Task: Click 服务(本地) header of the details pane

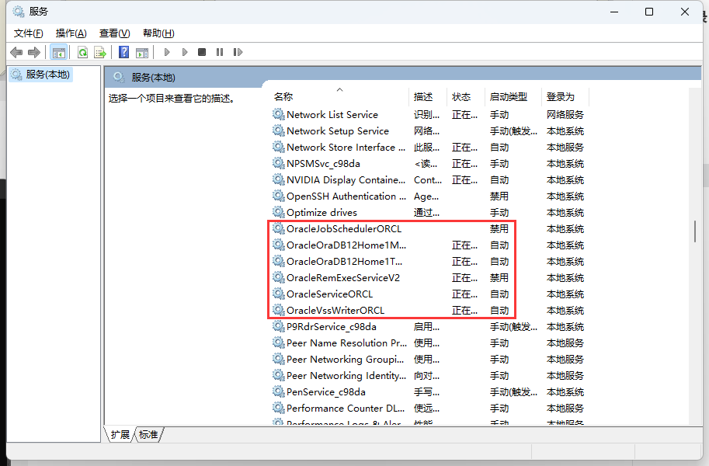Action: coord(153,78)
